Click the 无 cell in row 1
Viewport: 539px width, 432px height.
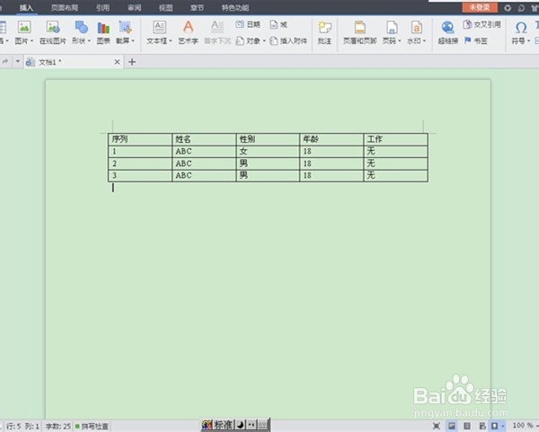(395, 152)
